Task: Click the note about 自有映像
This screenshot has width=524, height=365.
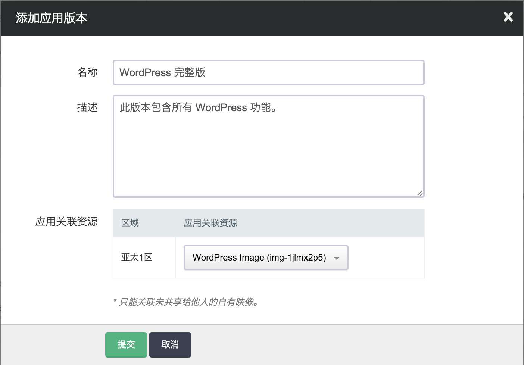Action: click(x=186, y=302)
